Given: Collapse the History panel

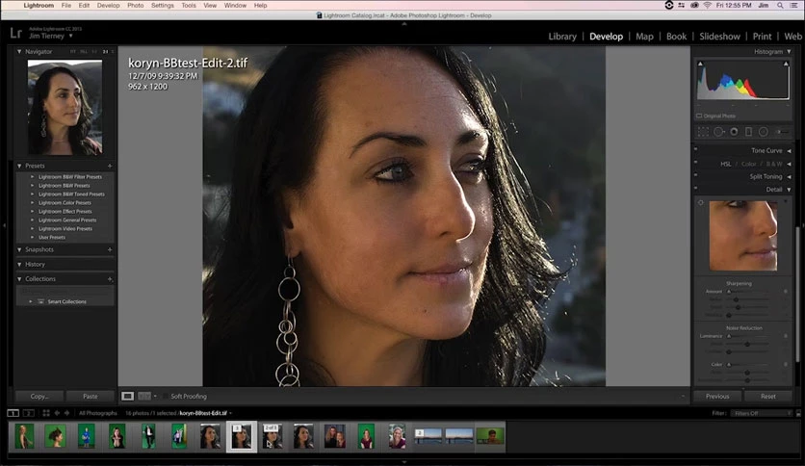Looking at the screenshot, I should click(x=19, y=265).
